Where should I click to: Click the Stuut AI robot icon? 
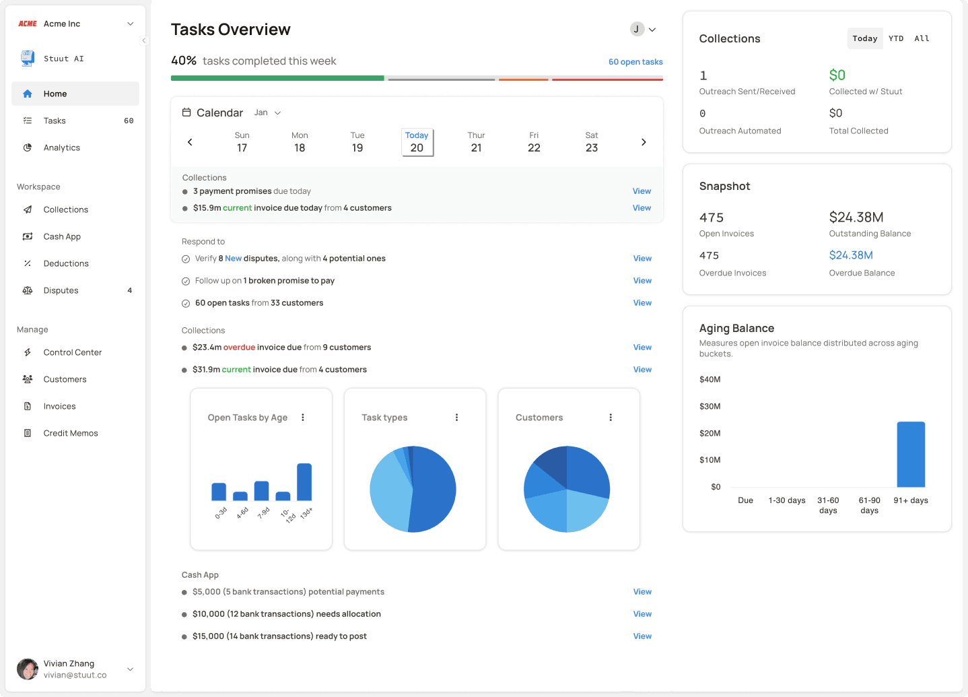coord(28,59)
